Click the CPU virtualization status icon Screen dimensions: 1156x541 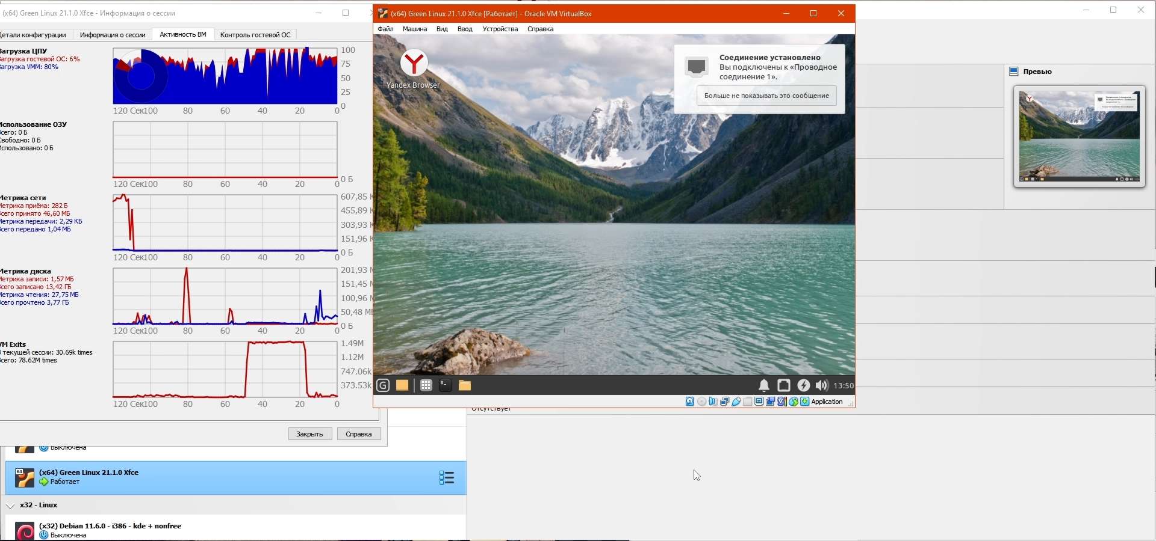point(782,402)
